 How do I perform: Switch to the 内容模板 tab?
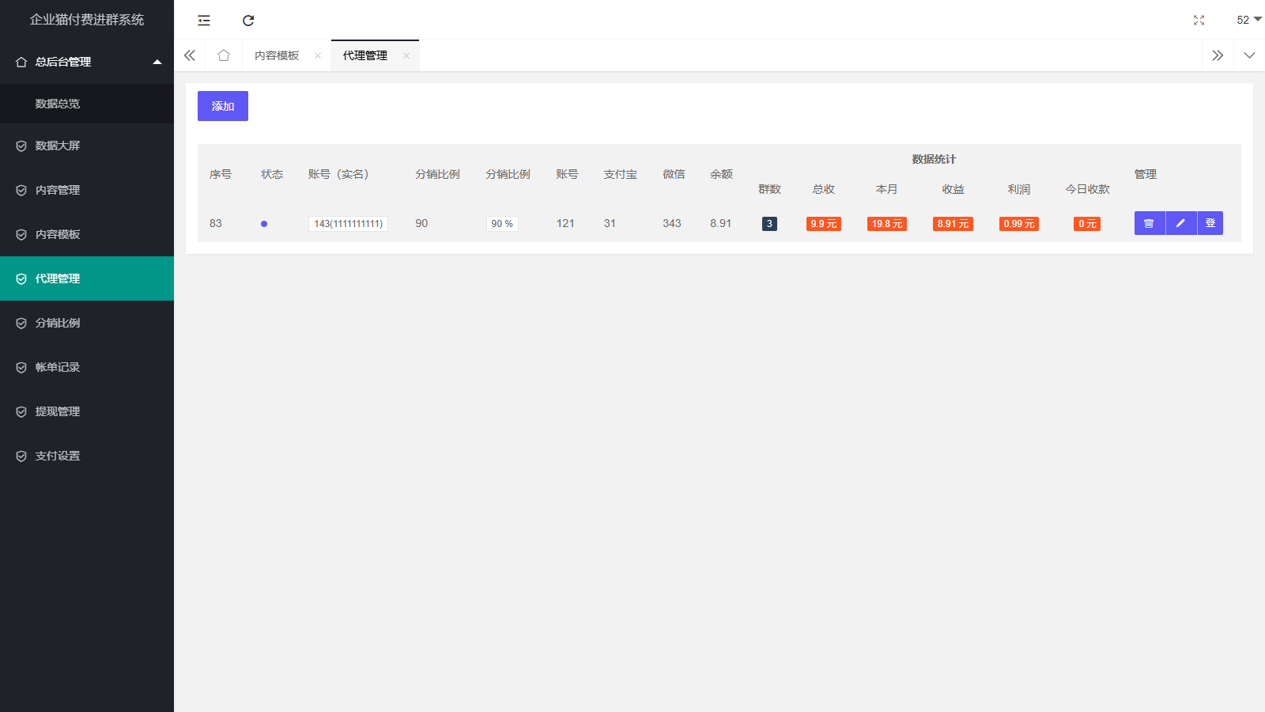(x=277, y=55)
